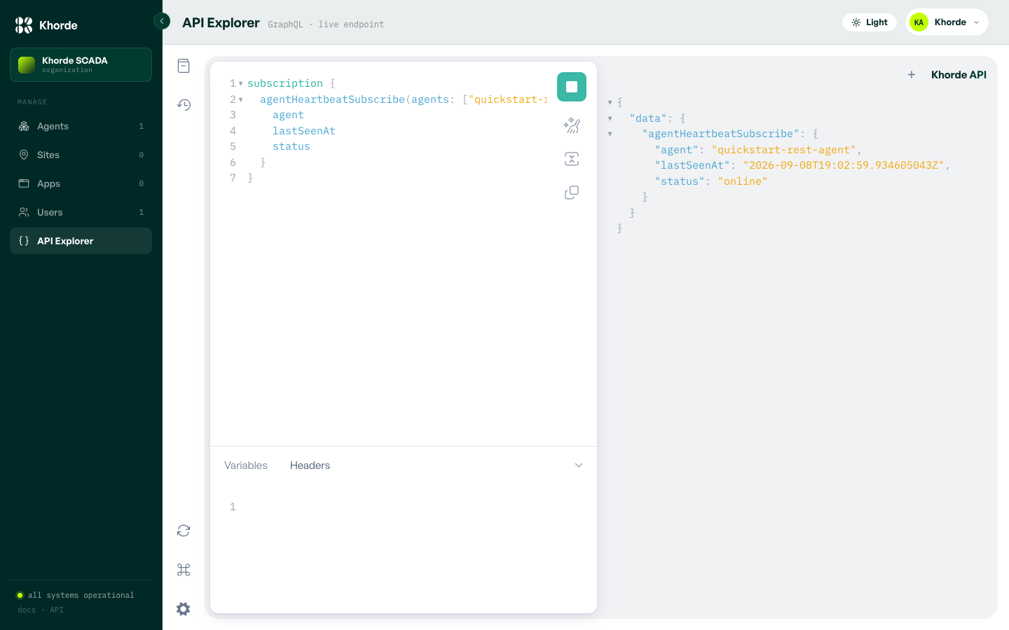
Task: Show the query History panel
Action: 184,105
